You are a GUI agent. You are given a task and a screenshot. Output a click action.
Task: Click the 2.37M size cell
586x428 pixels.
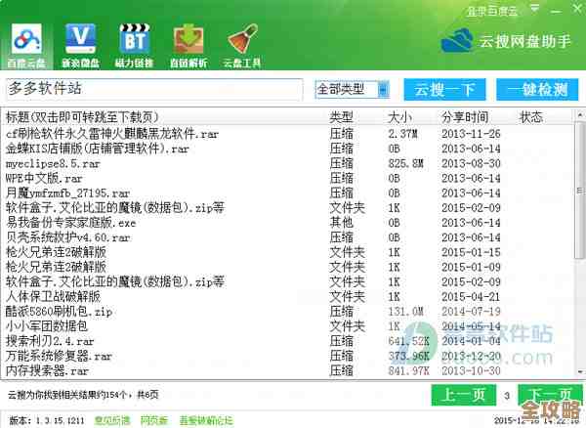point(402,134)
